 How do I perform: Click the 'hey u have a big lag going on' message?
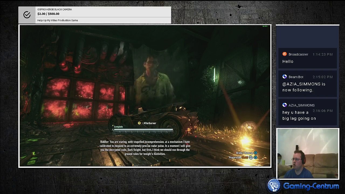point(299,115)
